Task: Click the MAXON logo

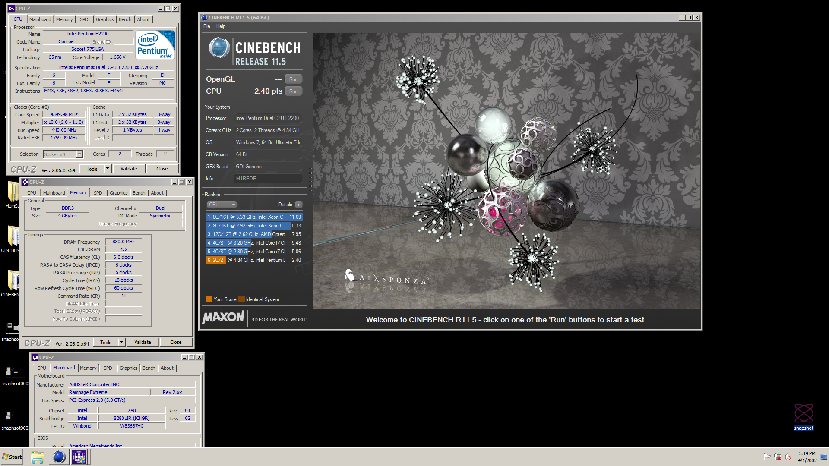Action: [x=223, y=318]
